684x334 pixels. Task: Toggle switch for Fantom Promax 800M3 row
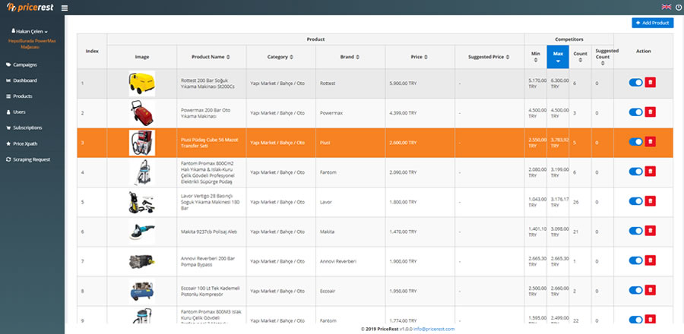[635, 319]
